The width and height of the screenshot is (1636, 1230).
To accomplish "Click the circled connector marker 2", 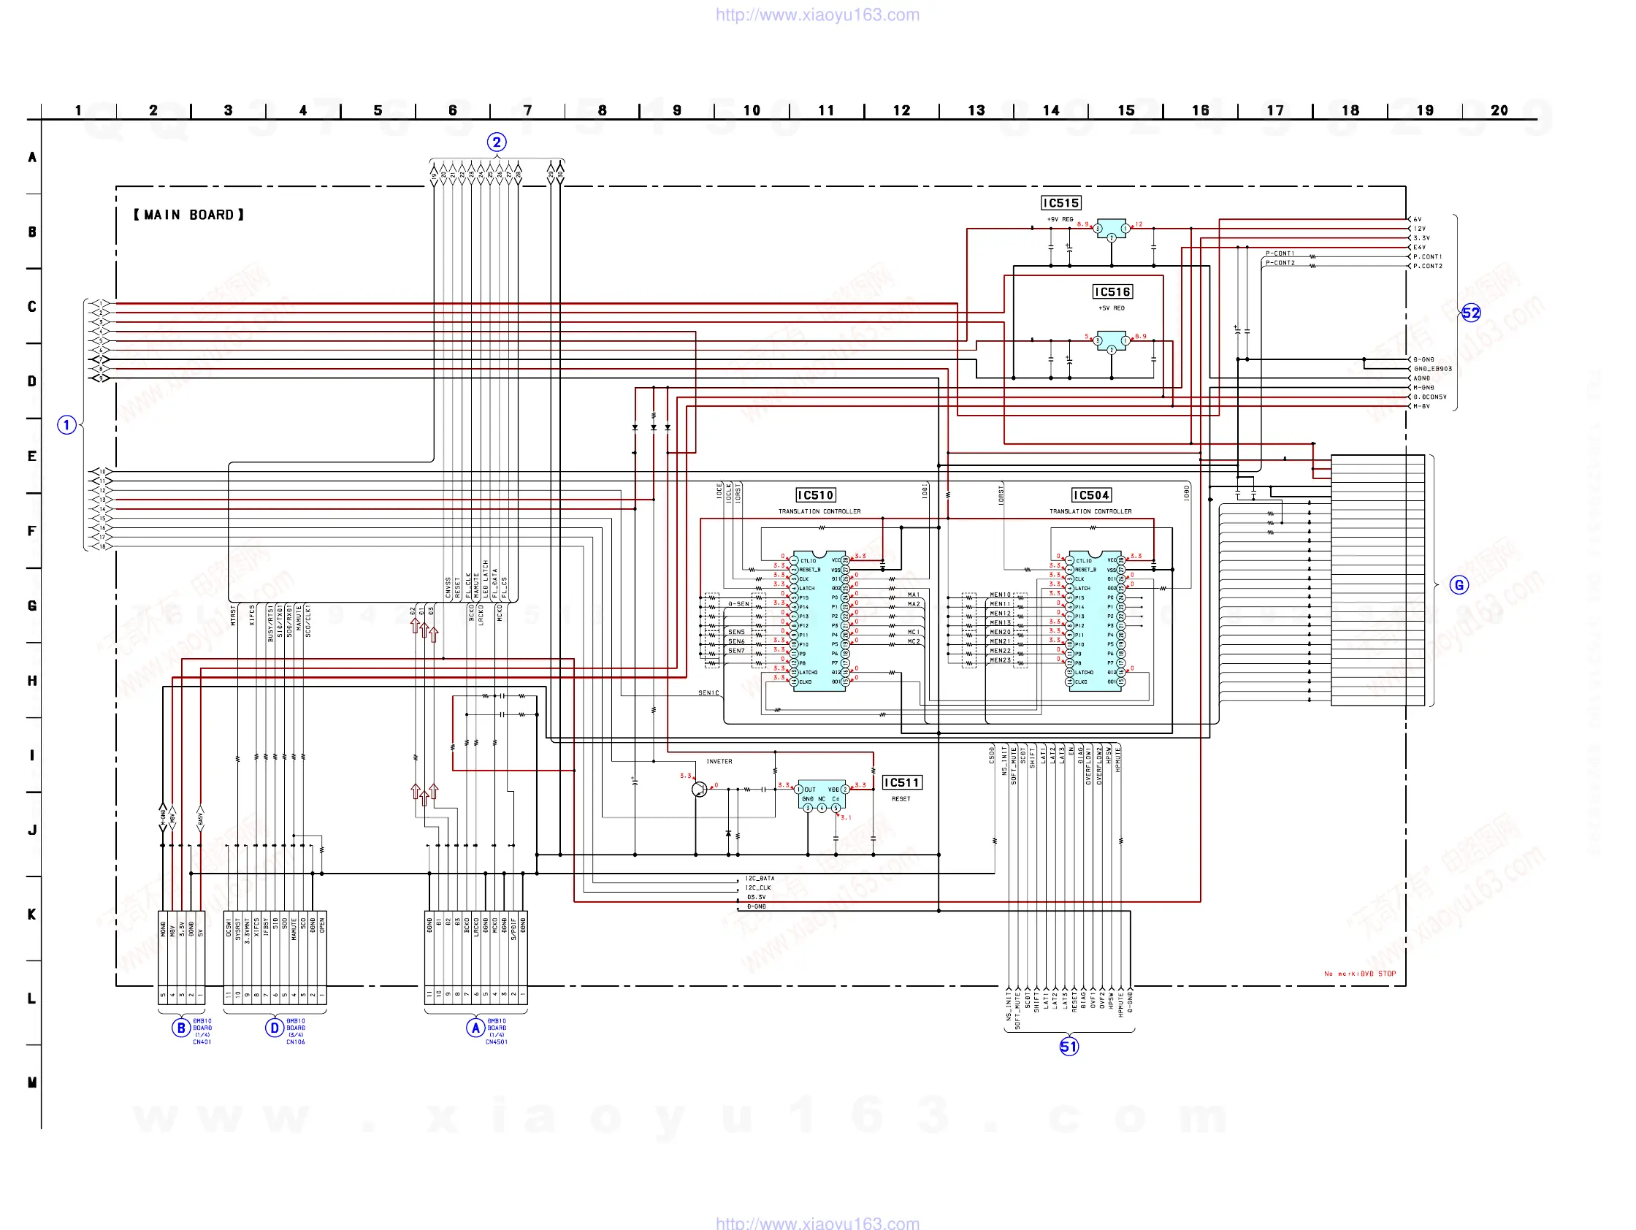I will point(496,142).
